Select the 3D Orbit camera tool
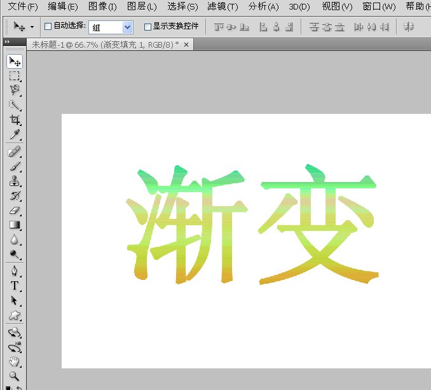Image resolution: width=431 pixels, height=390 pixels. pos(15,347)
